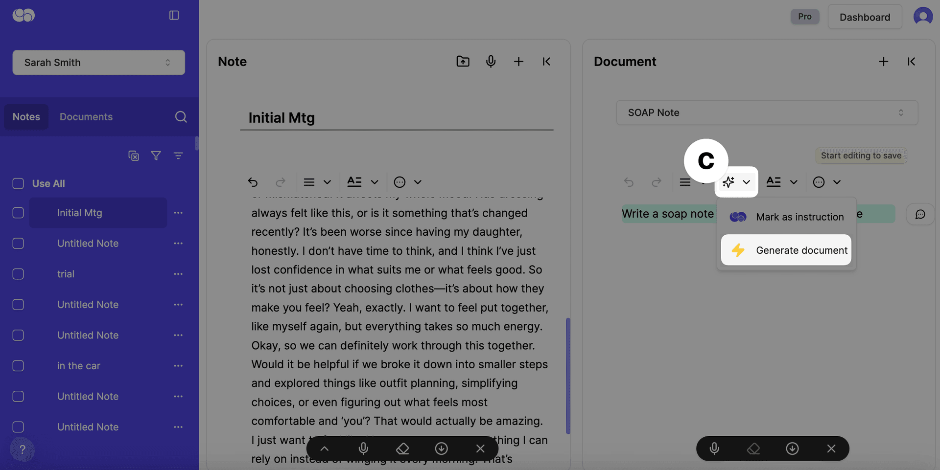Click the sidebar notes list scrollbar

point(197,143)
